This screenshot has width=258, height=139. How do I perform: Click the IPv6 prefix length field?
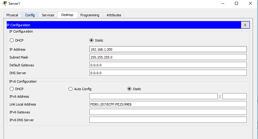click(234, 96)
